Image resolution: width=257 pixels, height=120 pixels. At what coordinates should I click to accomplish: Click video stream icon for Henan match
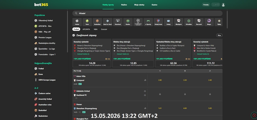pos(80,112)
